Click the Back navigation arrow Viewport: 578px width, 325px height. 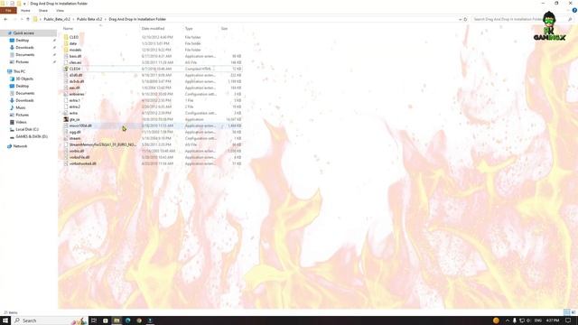pos(5,19)
